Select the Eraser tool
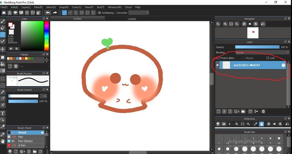The image size is (292, 154). point(3,28)
